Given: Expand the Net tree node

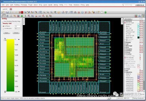Looking at the screenshot, I should click(125, 71).
